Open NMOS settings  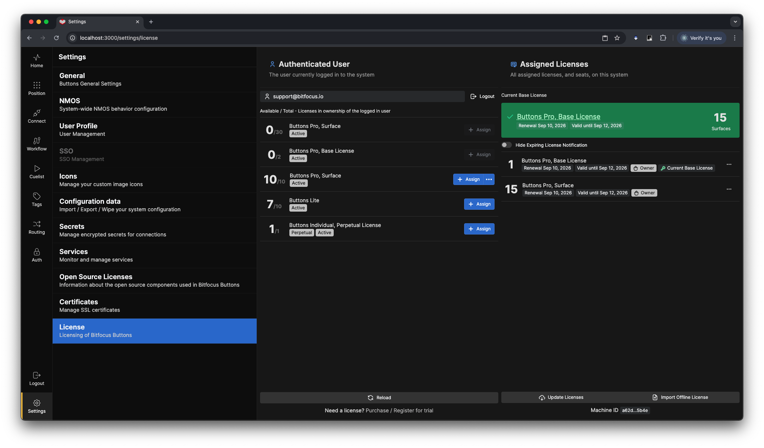tap(154, 105)
